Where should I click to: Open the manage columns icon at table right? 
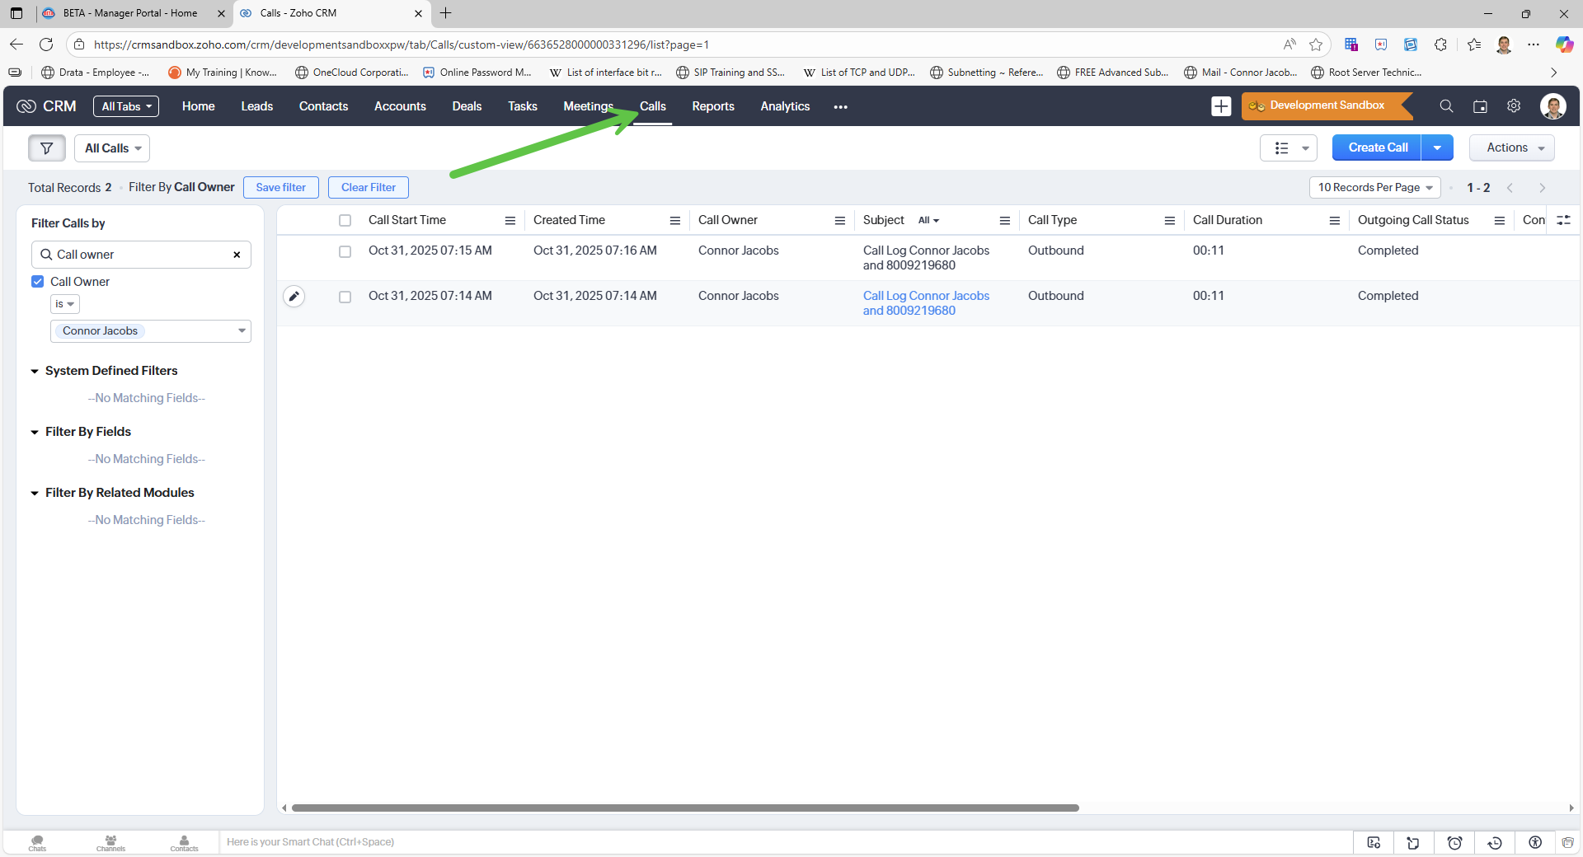tap(1563, 220)
